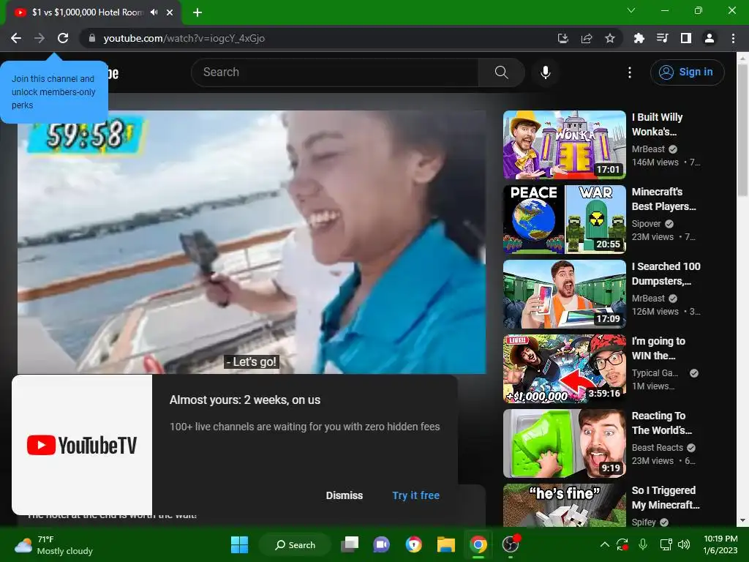The image size is (749, 562).
Task: Open YouTube settings three-dot menu
Action: coord(630,72)
